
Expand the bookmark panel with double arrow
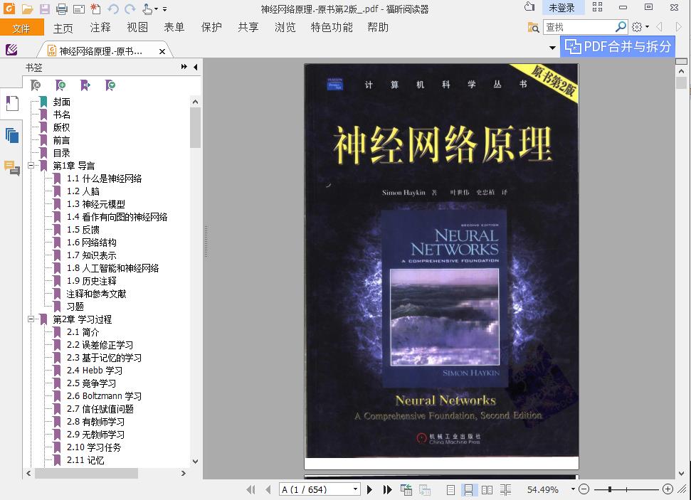click(x=184, y=67)
